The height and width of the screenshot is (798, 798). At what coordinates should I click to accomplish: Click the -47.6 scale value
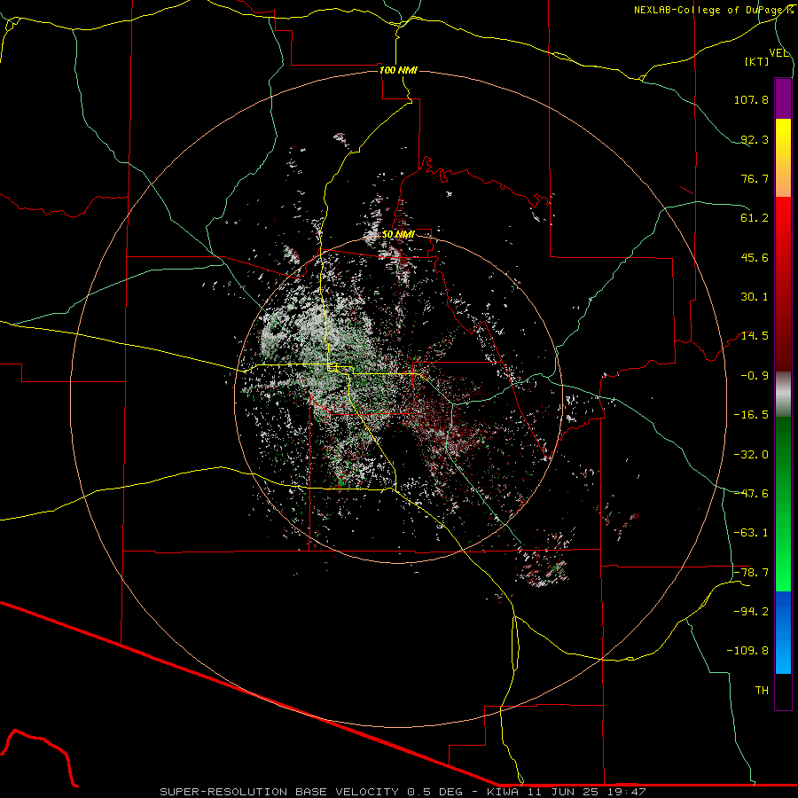pyautogui.click(x=751, y=494)
